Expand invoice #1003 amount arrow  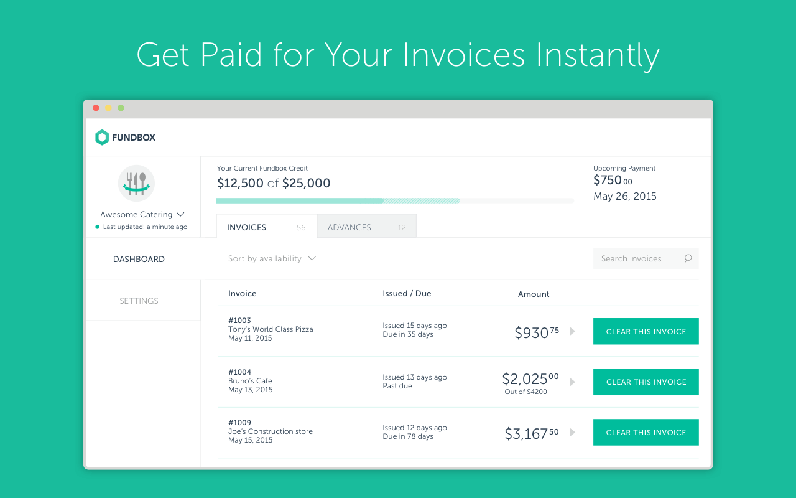pos(573,331)
